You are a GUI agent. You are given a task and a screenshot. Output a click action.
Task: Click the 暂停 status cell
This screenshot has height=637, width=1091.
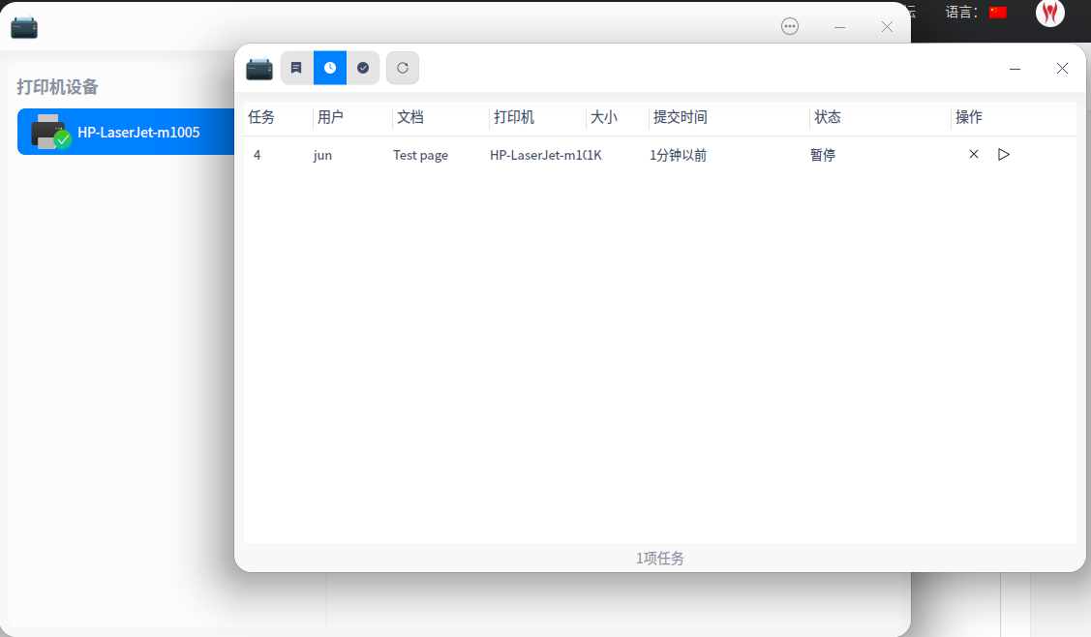pyautogui.click(x=823, y=155)
